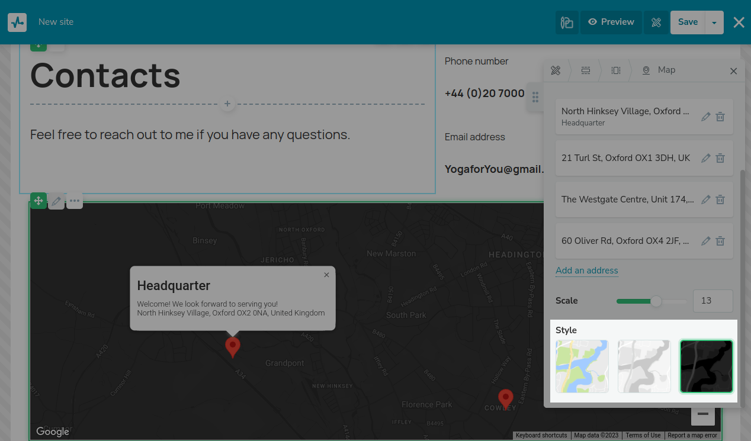
Task: Grab the panel drag handle dots
Action: tap(535, 98)
